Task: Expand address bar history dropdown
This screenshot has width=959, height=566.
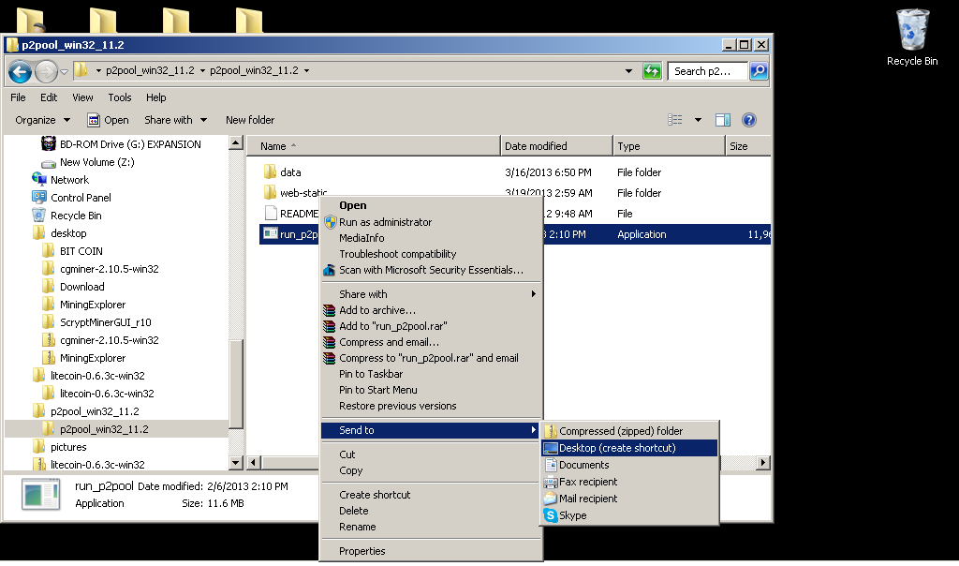Action: tap(627, 71)
